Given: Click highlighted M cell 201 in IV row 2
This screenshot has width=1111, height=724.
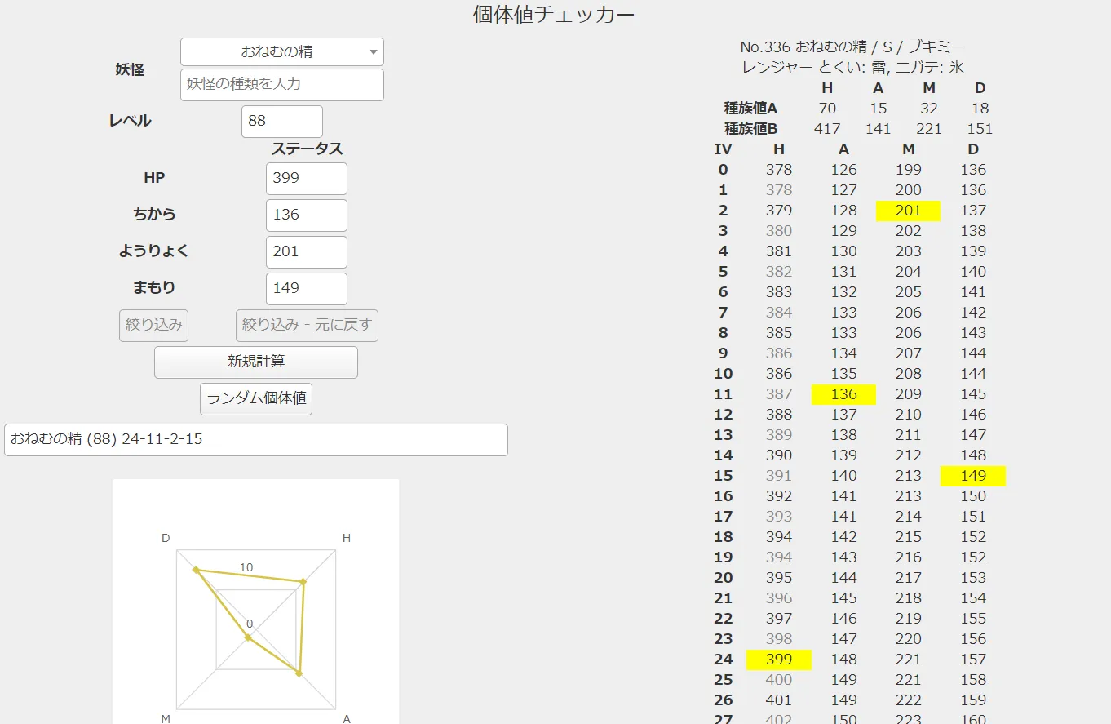Looking at the screenshot, I should point(908,211).
